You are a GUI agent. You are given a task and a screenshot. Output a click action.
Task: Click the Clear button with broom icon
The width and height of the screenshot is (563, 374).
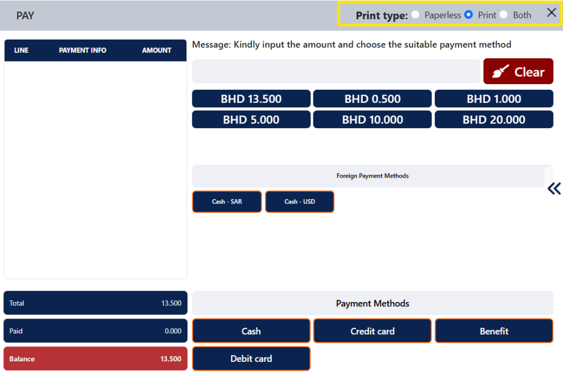518,71
